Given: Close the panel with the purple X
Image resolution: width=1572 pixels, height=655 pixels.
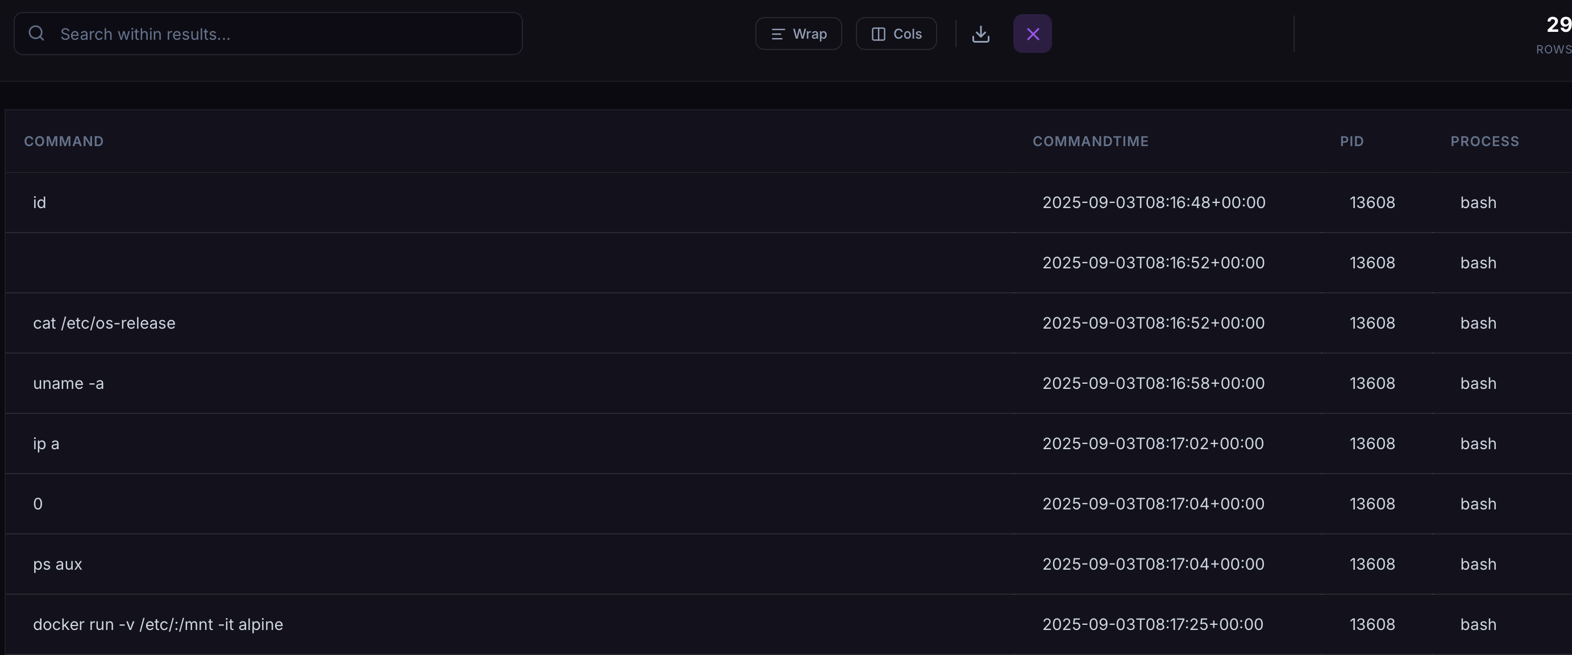Looking at the screenshot, I should [1032, 34].
